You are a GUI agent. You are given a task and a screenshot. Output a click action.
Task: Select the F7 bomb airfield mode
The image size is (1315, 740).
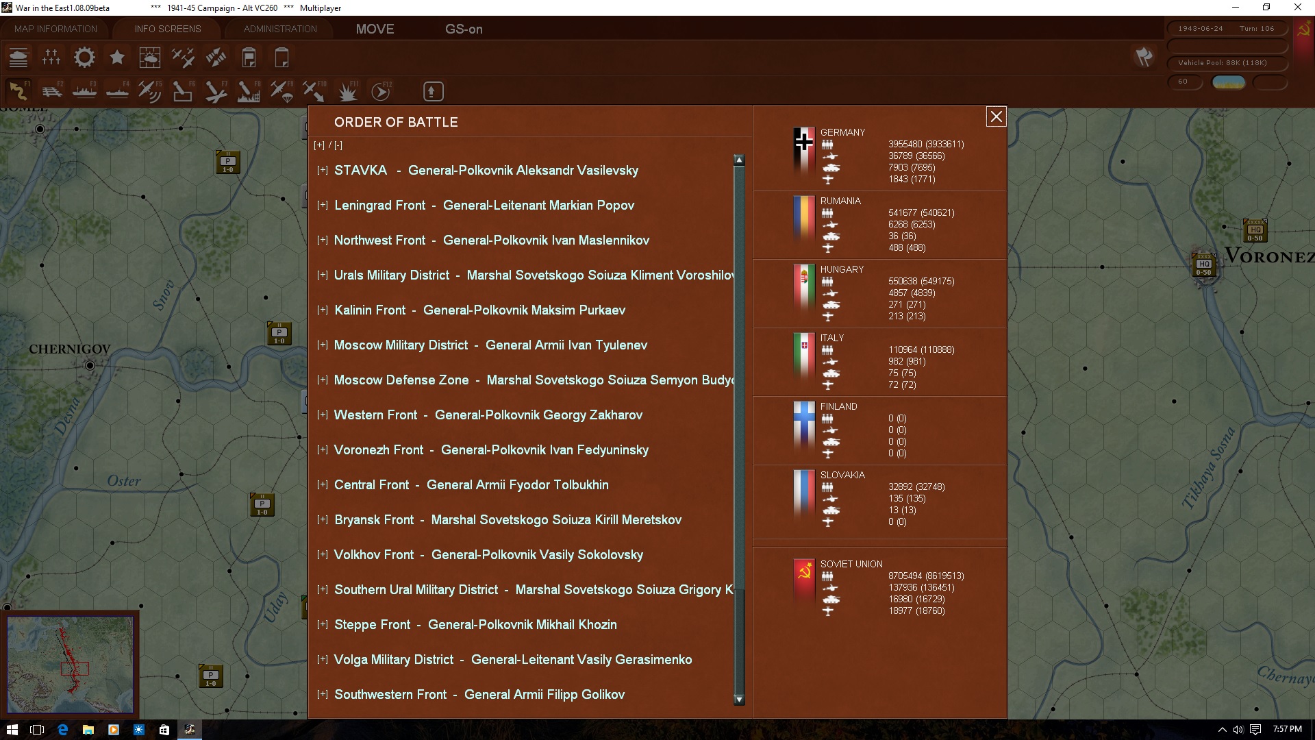pos(216,91)
